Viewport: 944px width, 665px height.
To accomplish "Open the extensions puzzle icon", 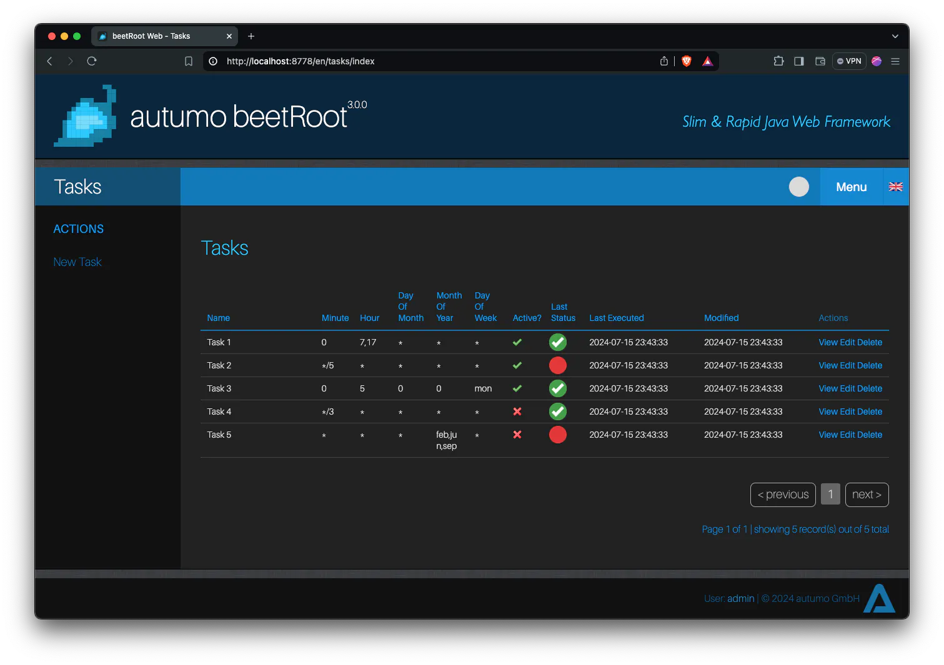I will tap(778, 61).
